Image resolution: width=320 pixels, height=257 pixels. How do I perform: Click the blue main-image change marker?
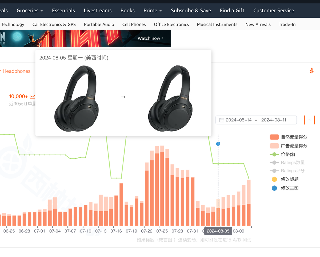click(x=218, y=144)
